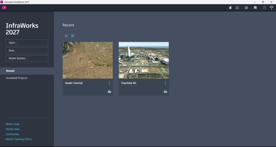The height and width of the screenshot is (147, 276).
Task: Open the user profile avatar
Action: 271,8
